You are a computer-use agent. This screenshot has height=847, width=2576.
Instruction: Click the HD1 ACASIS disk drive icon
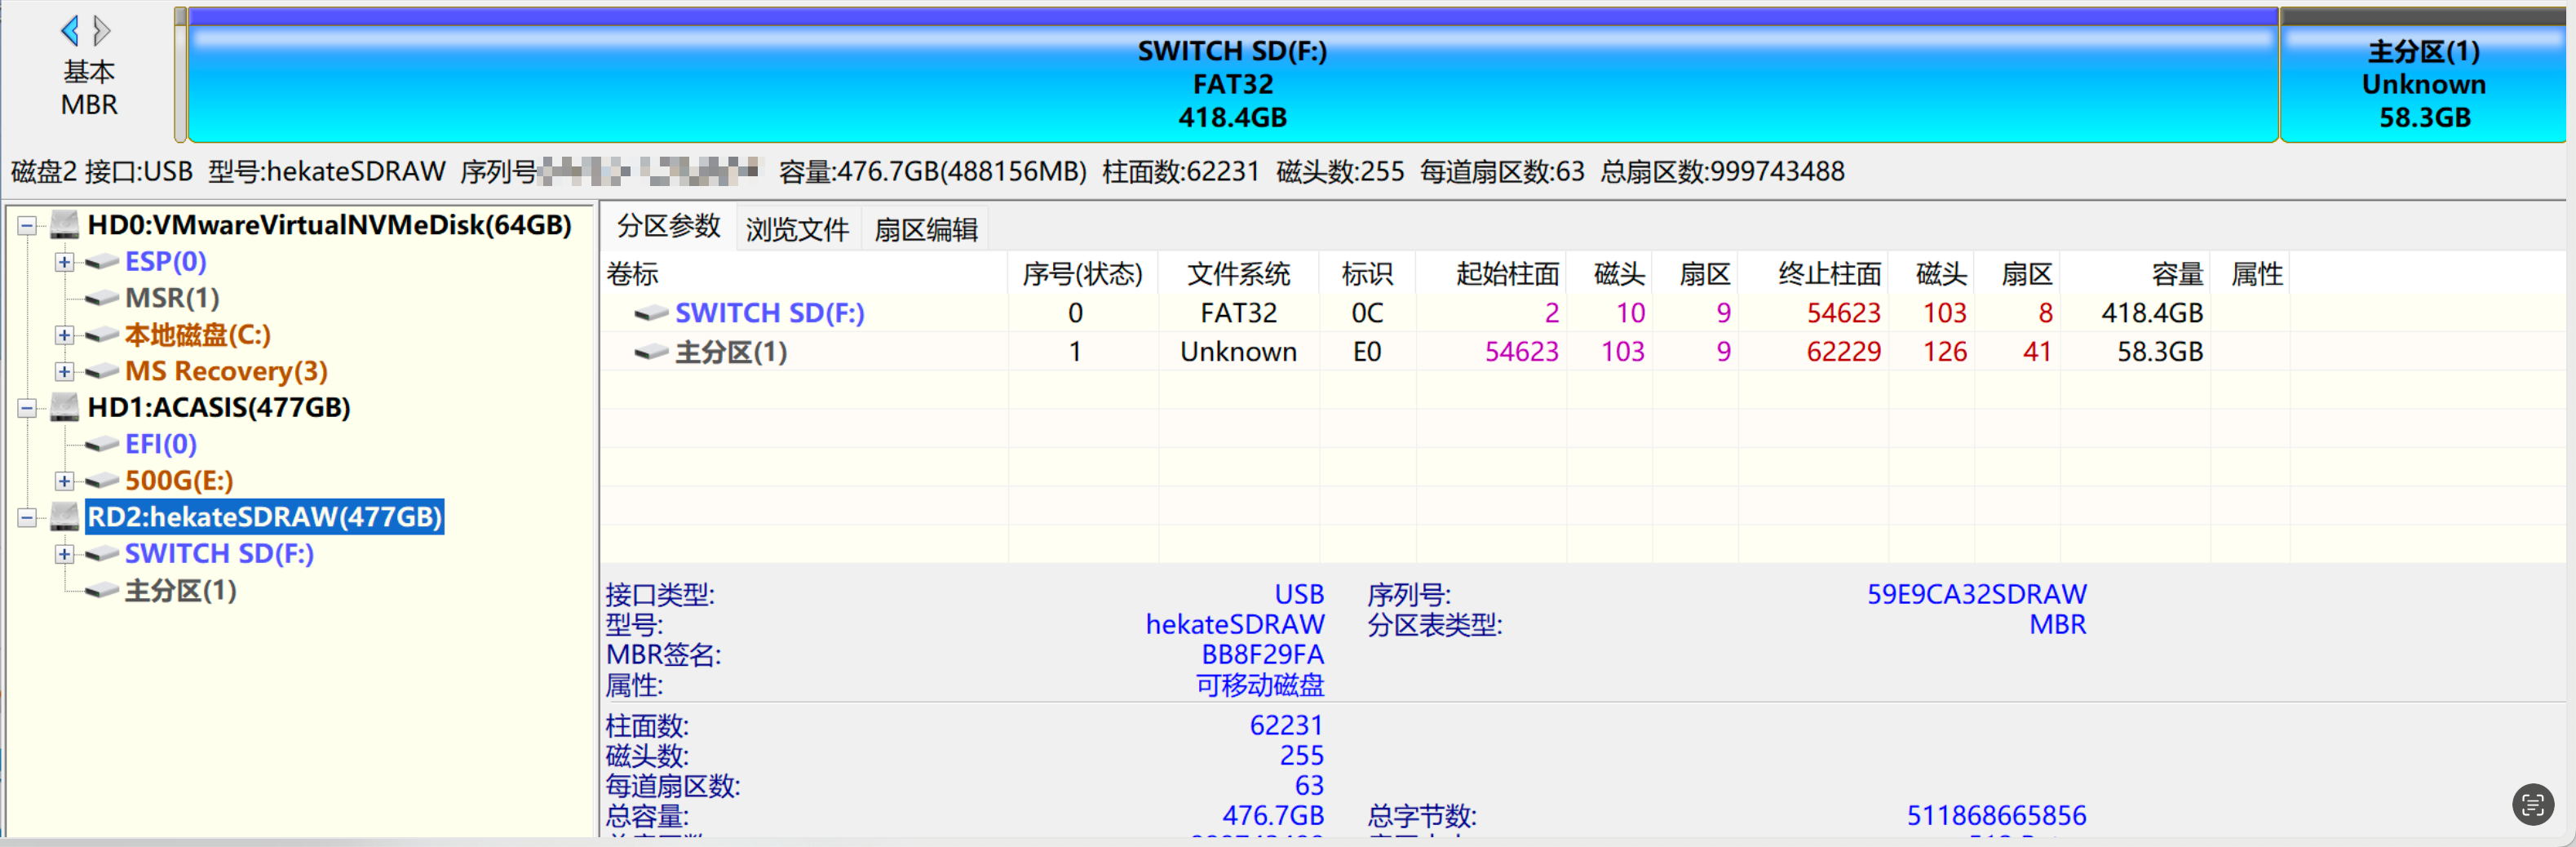pos(65,408)
